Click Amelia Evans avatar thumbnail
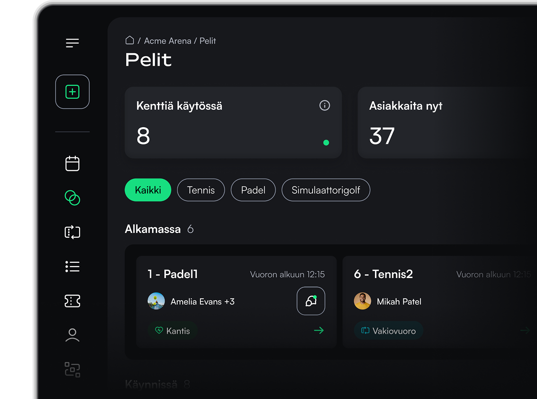Screen dimensions: 537x399 (x=156, y=301)
